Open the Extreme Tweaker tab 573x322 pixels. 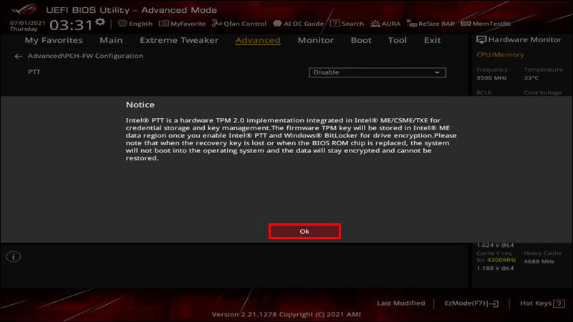pos(179,40)
